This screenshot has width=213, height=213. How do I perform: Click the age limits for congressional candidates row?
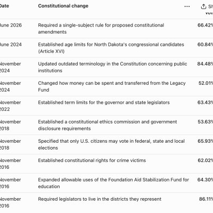pyautogui.click(x=106, y=48)
